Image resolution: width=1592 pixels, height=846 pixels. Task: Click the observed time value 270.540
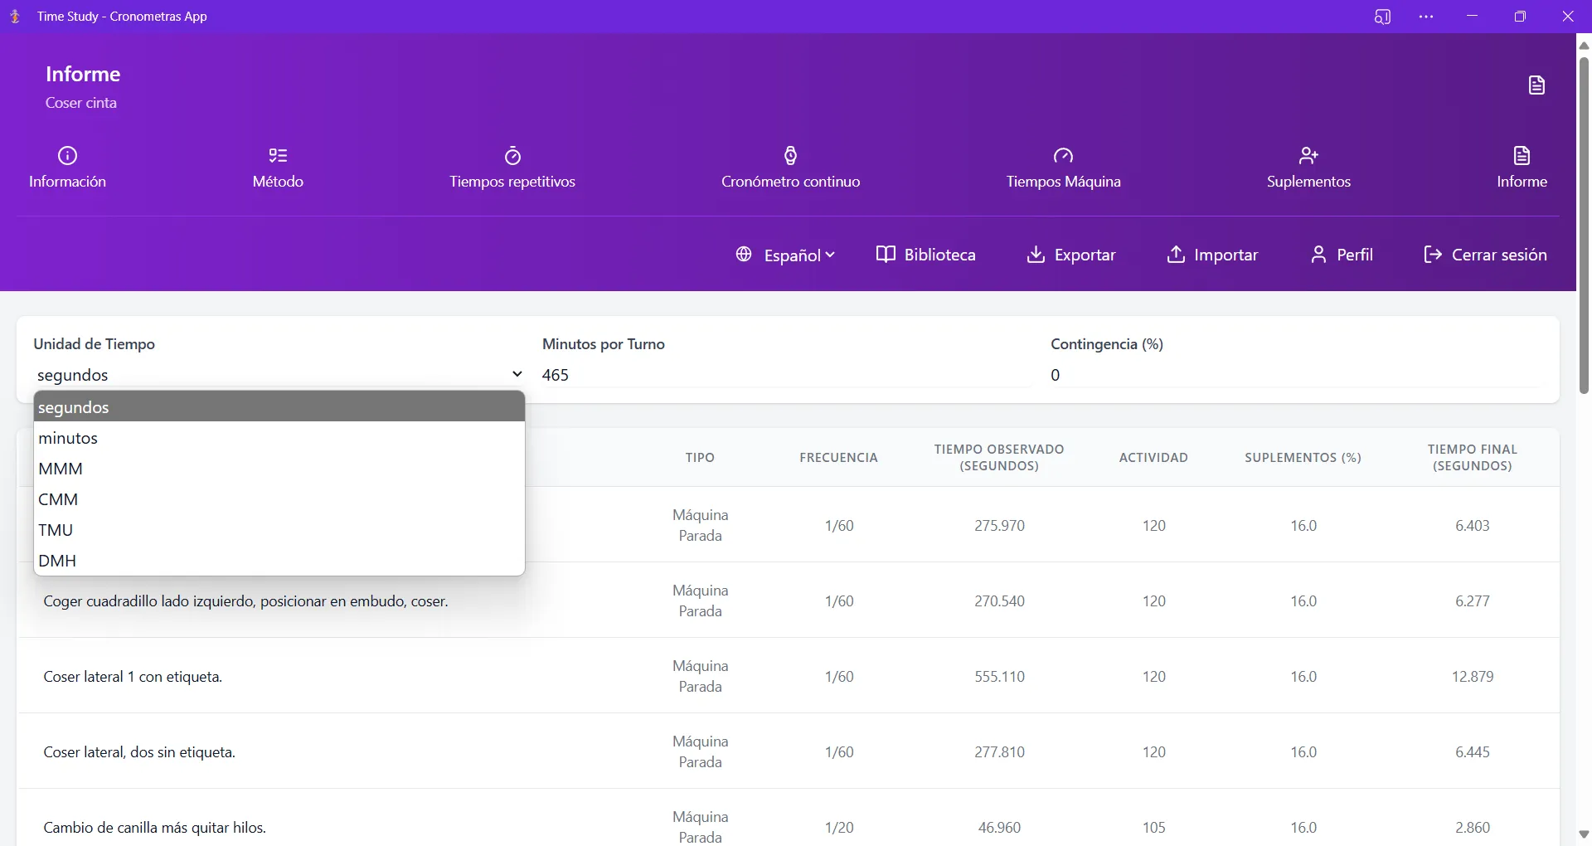point(999,601)
